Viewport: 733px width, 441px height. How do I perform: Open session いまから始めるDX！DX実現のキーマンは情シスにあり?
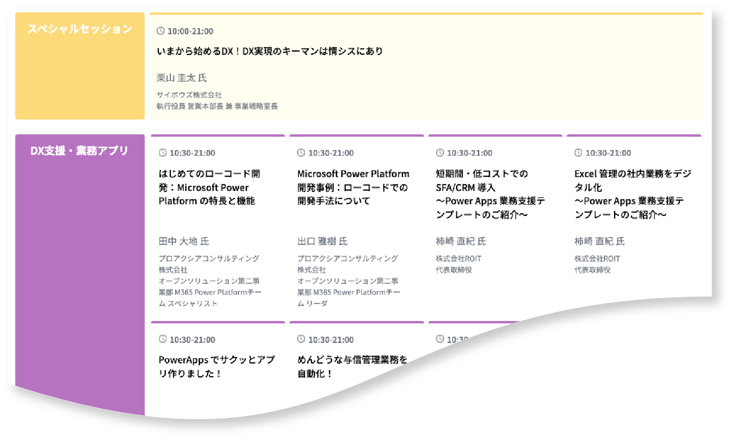click(270, 51)
